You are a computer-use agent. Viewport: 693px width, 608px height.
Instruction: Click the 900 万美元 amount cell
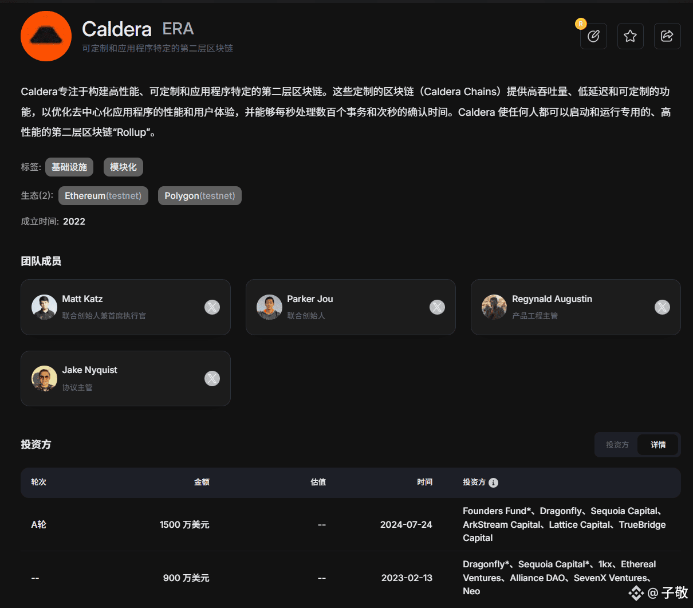click(x=186, y=578)
